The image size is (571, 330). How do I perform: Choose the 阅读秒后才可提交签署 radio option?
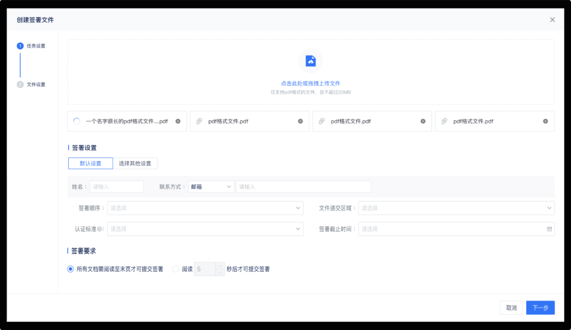pyautogui.click(x=174, y=269)
